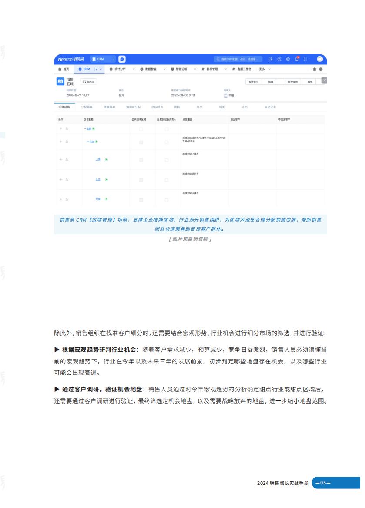Open the settings gear icon in header
The width and height of the screenshot is (365, 508).
(288, 59)
